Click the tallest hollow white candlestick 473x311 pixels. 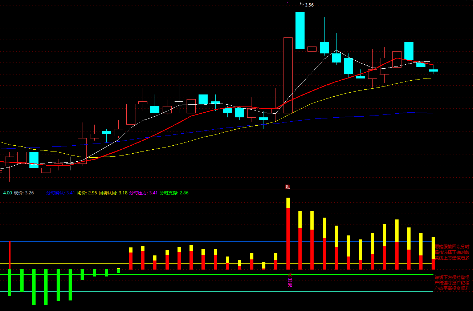click(x=288, y=75)
